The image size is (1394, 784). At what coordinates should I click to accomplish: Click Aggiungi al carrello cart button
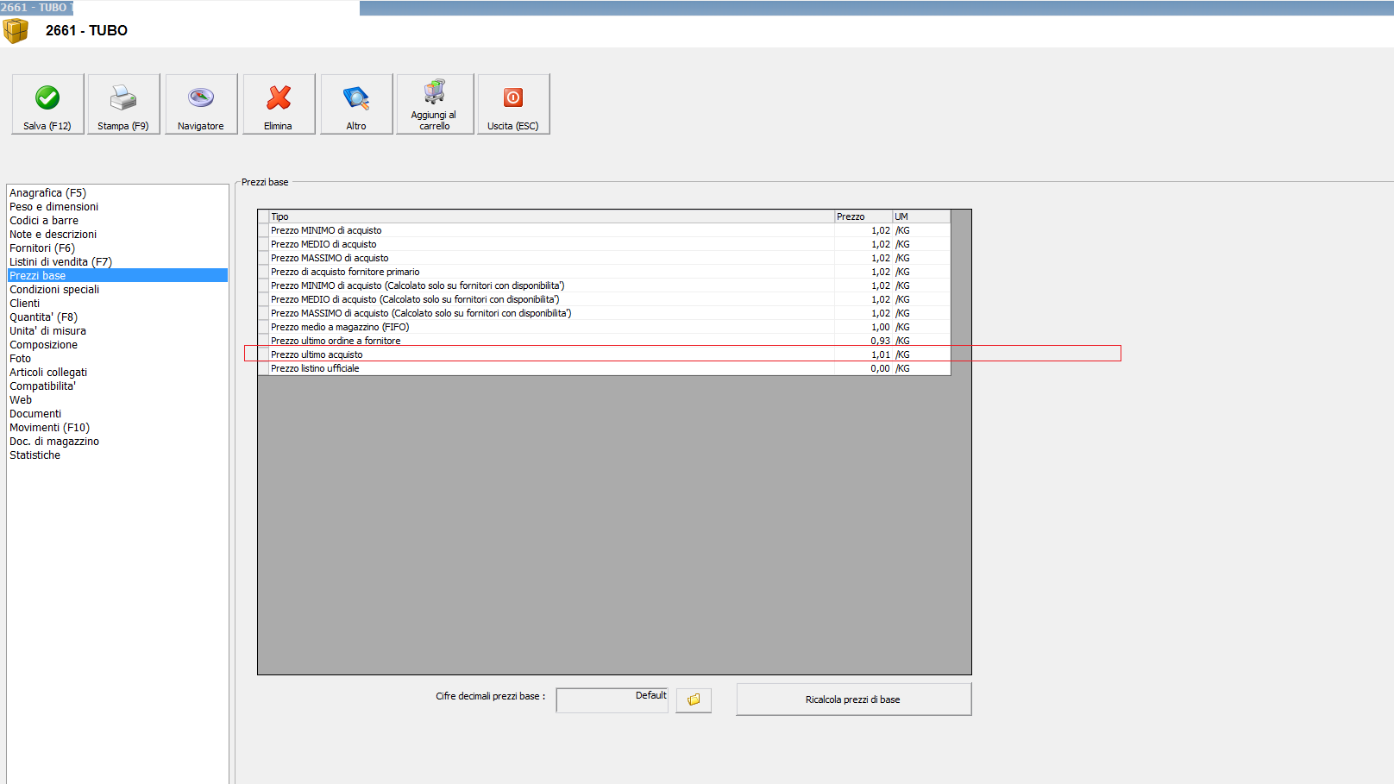(x=435, y=103)
